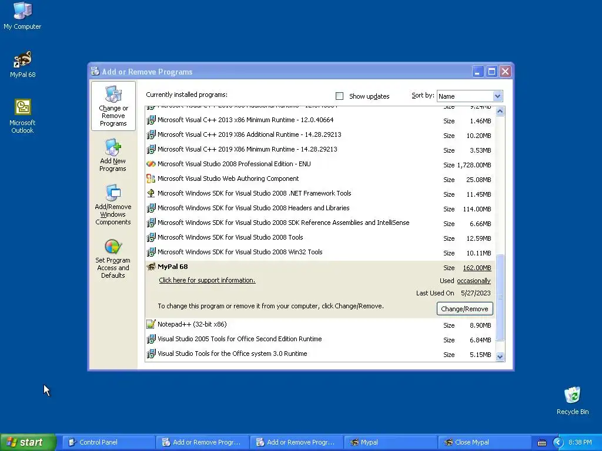The height and width of the screenshot is (451, 602).
Task: Click Visual Studio Tools Office 3.0 Runtime icon
Action: (151, 354)
